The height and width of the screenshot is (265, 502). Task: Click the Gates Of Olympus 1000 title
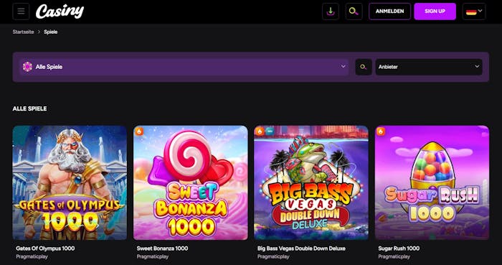click(x=45, y=248)
